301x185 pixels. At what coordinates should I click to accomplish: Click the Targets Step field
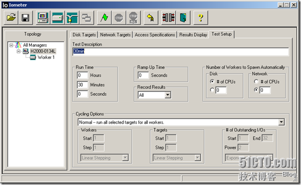click(171, 147)
